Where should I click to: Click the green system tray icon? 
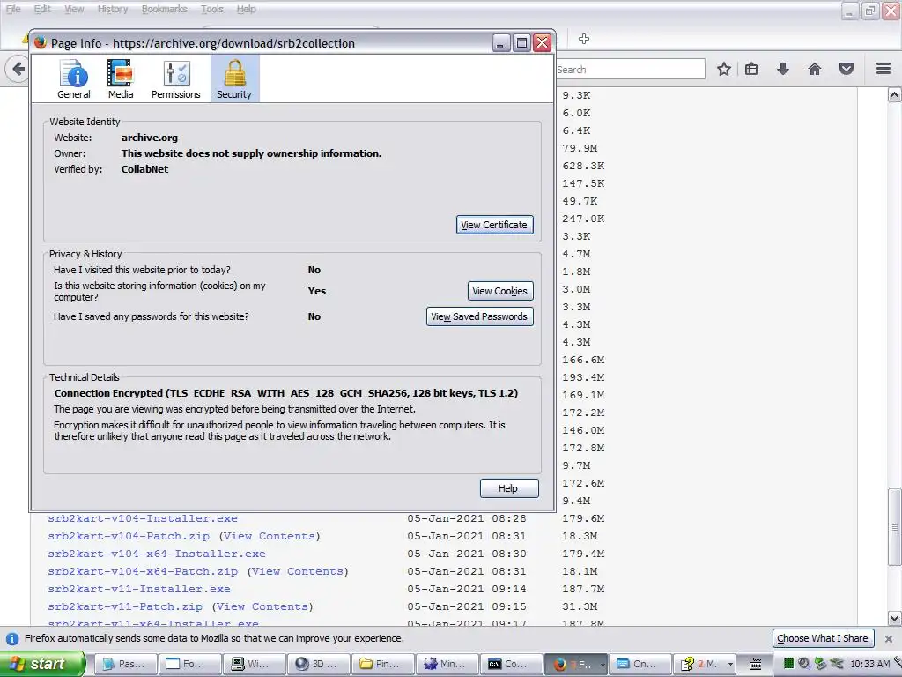pos(788,664)
